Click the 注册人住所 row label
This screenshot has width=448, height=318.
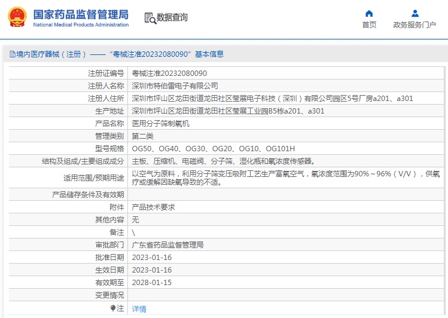pyautogui.click(x=106, y=99)
